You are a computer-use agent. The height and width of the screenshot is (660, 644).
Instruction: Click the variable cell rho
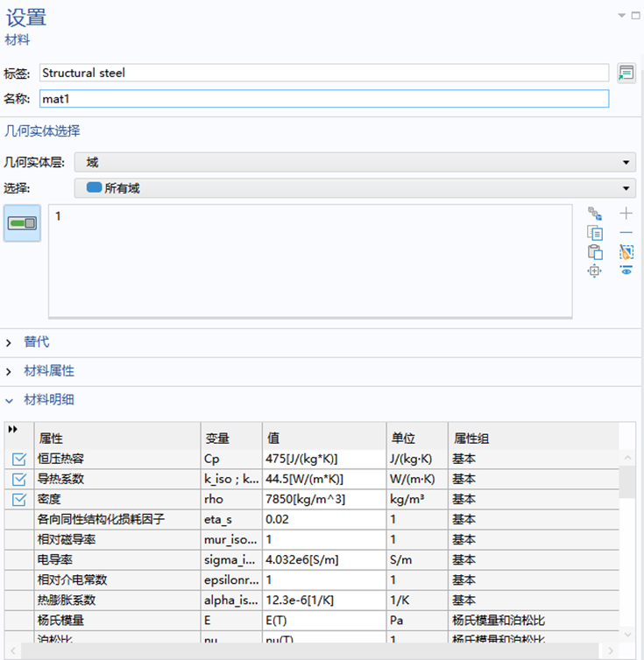click(x=231, y=499)
